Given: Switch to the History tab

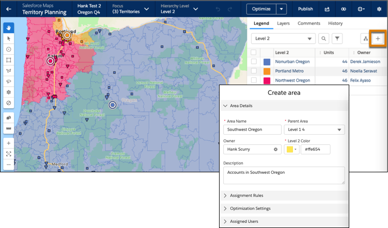Looking at the screenshot, I should tap(335, 23).
